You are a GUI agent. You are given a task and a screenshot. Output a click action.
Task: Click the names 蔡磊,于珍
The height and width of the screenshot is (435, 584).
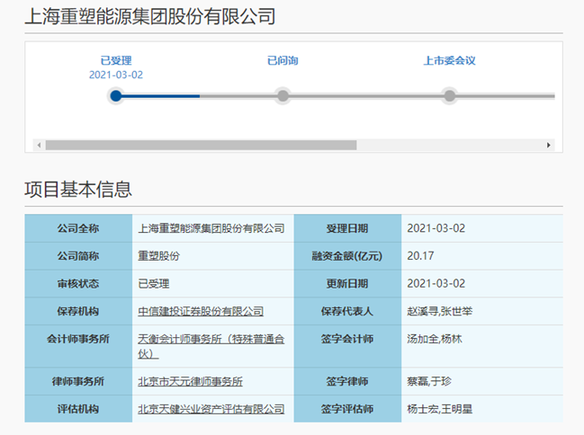(429, 381)
